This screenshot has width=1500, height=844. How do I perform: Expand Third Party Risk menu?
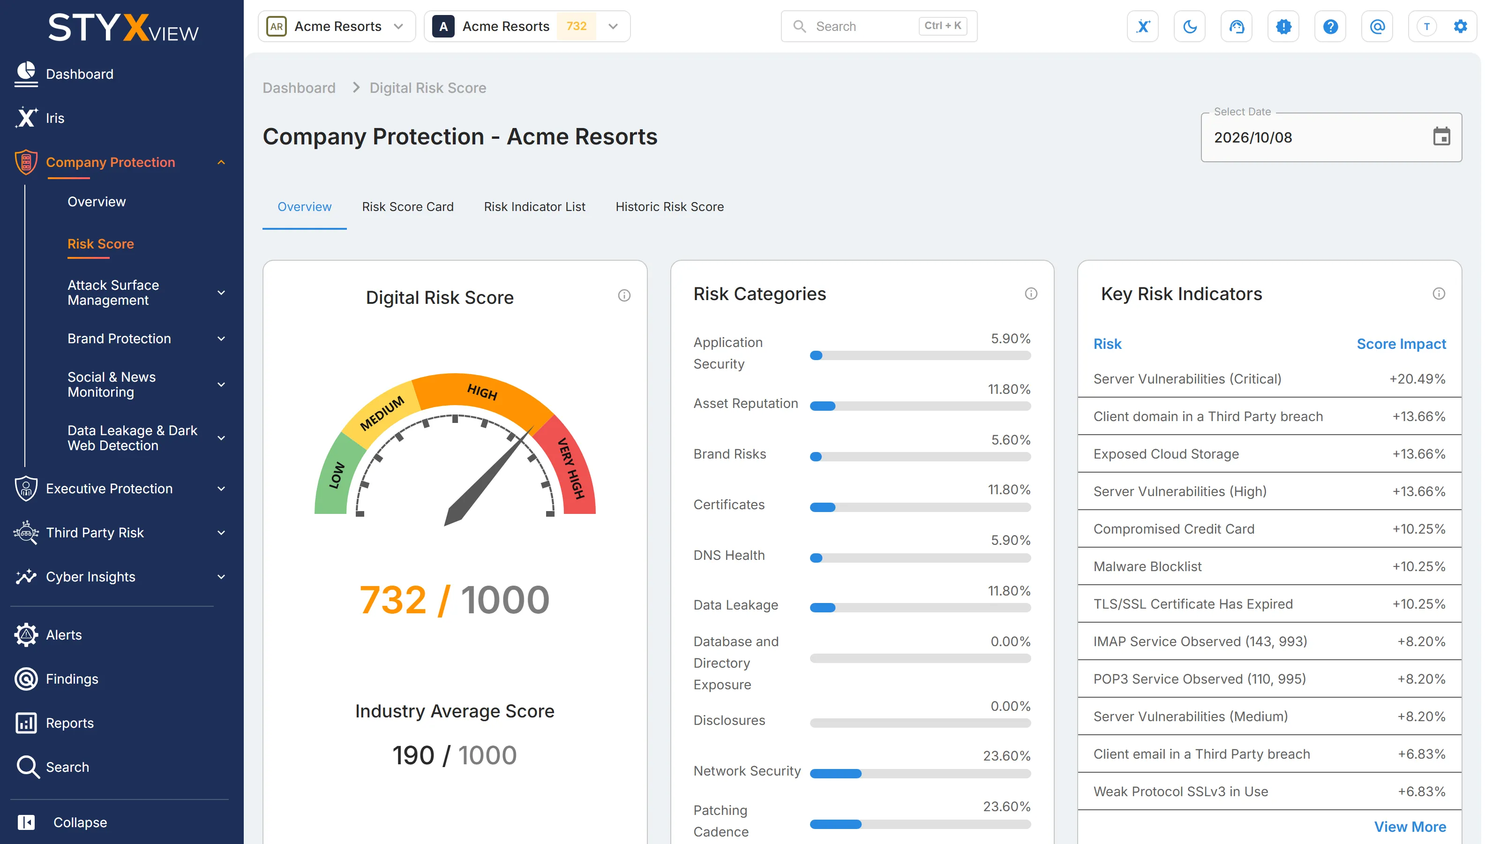[x=221, y=532]
